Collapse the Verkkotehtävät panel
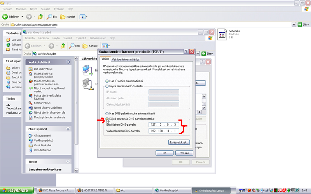311x194 pixels. point(68,62)
